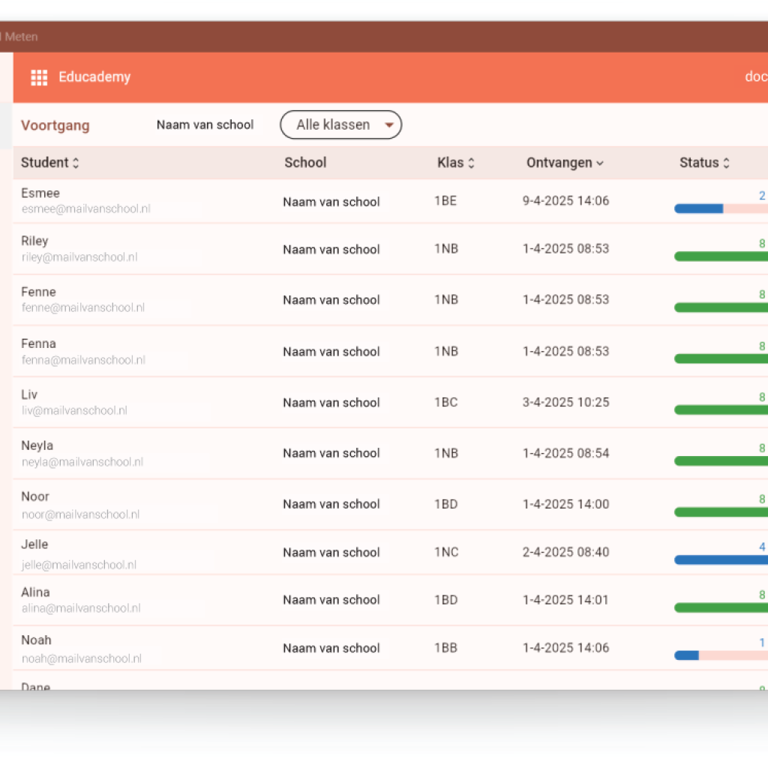Click Fenne's received date 1-4-2025 08:53
The image size is (768, 768).
click(x=565, y=299)
